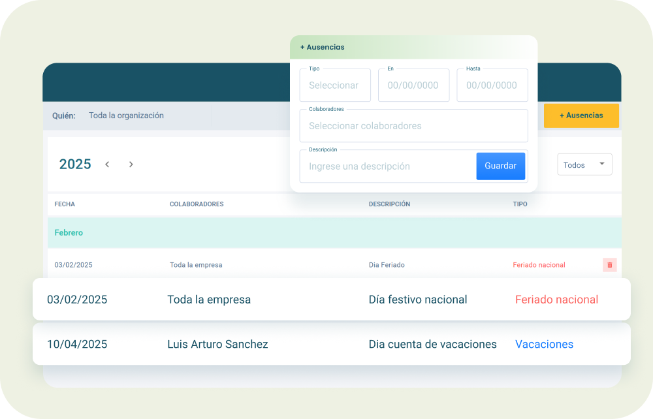Open the Tipo Seleccionar dropdown
The width and height of the screenshot is (653, 419).
pos(335,85)
